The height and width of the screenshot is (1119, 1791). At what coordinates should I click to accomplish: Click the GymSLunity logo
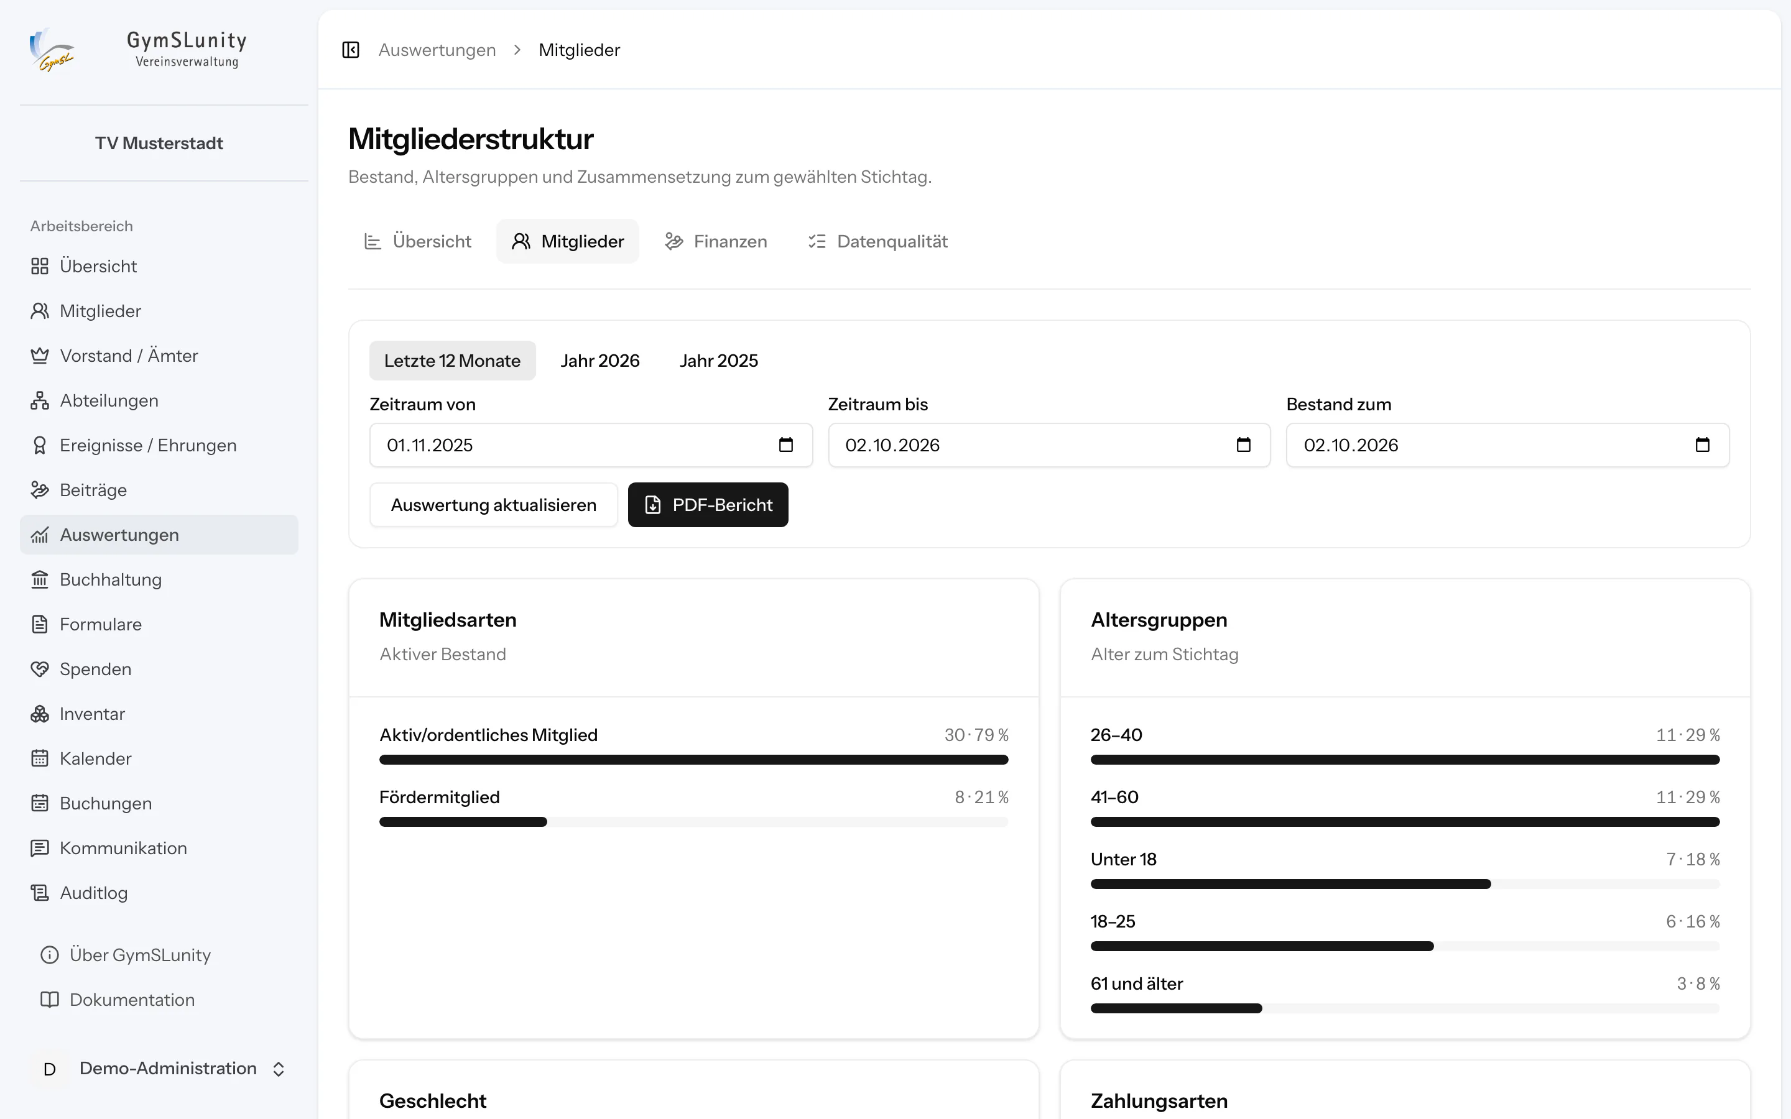(x=52, y=50)
